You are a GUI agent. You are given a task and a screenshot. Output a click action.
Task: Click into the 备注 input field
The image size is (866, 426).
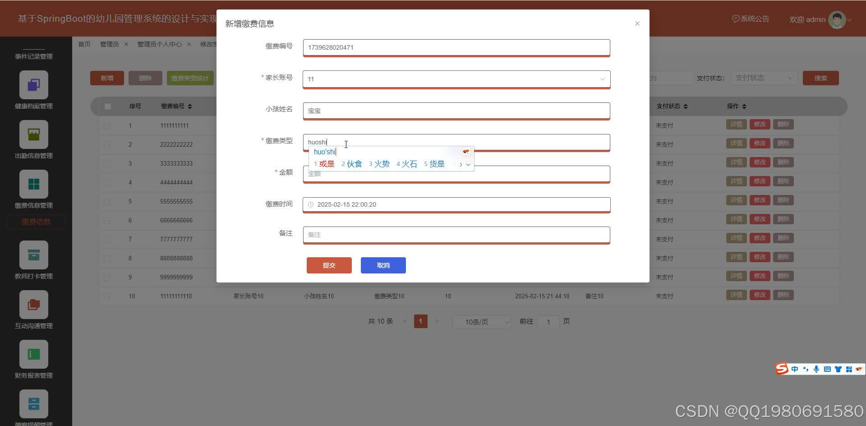point(456,234)
